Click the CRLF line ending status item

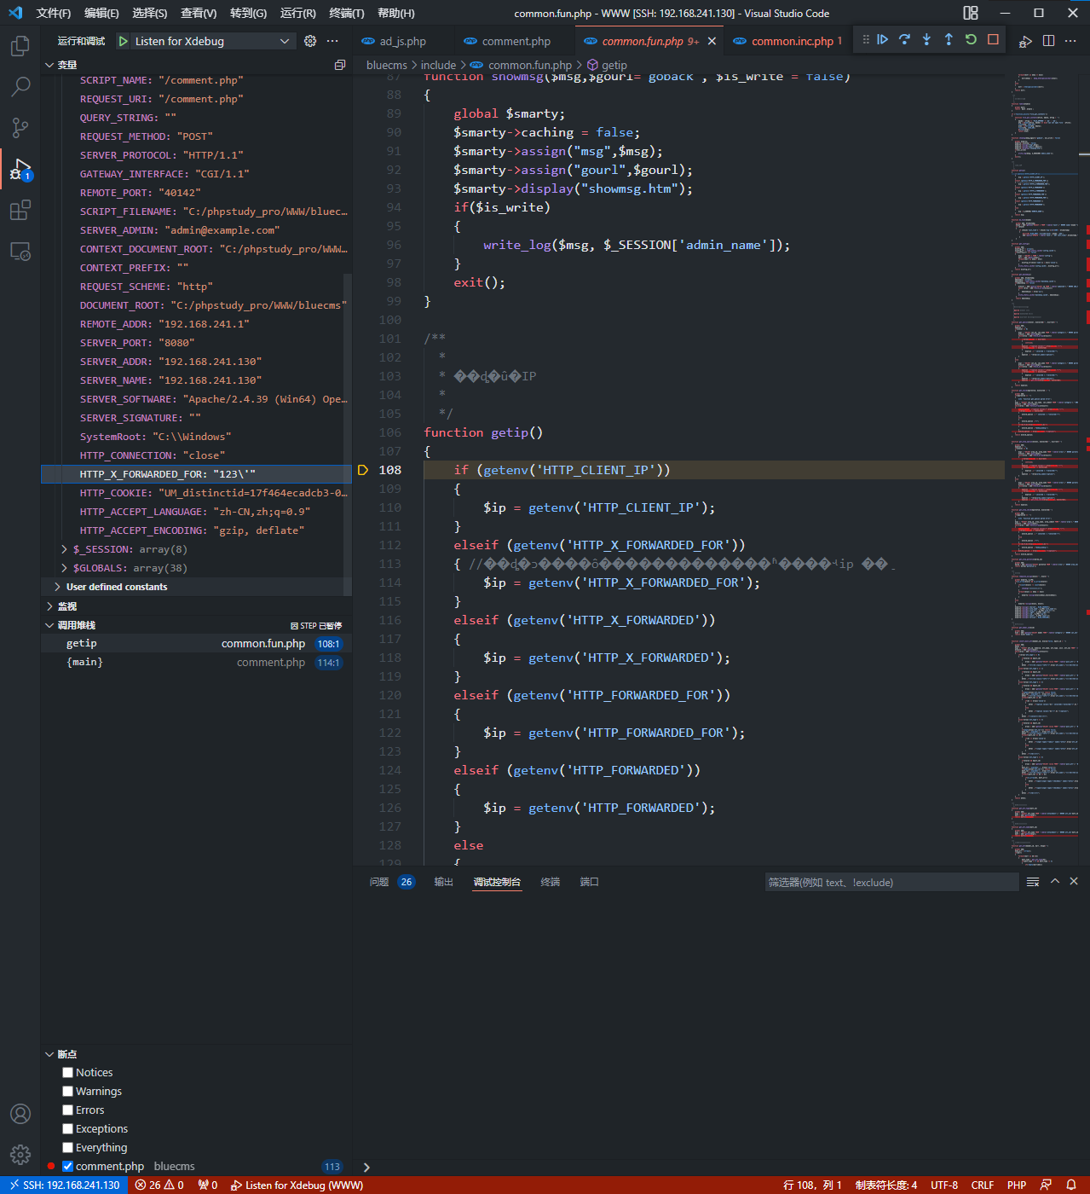[x=983, y=1185]
